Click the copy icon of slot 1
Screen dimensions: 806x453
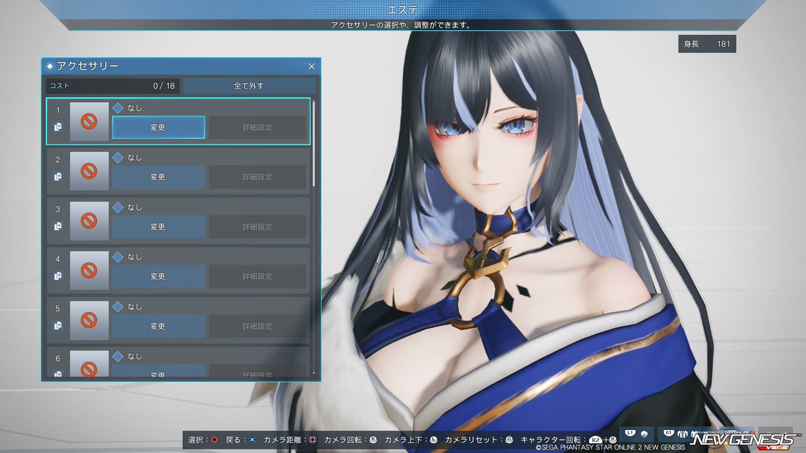[58, 127]
